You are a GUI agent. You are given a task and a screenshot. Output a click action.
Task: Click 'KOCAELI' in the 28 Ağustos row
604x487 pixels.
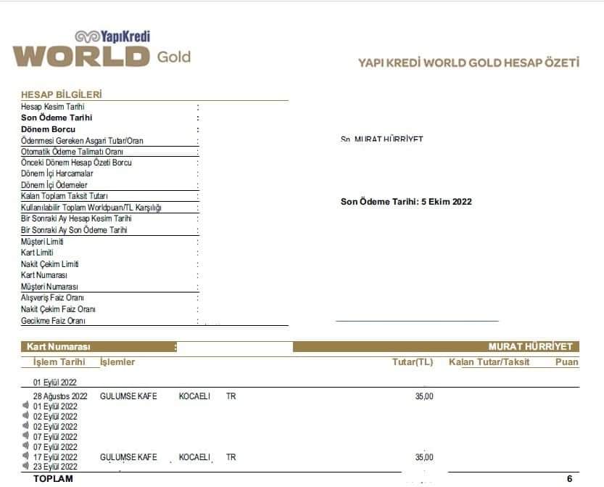194,396
